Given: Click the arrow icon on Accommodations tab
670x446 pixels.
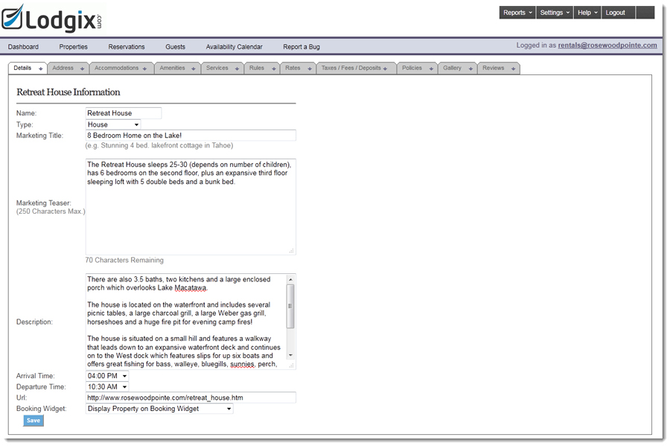Looking at the screenshot, I should (x=145, y=69).
